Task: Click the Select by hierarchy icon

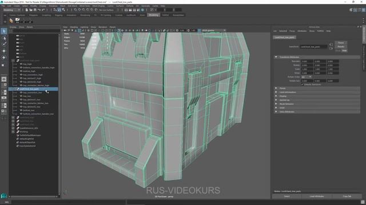Action: click(x=55, y=10)
